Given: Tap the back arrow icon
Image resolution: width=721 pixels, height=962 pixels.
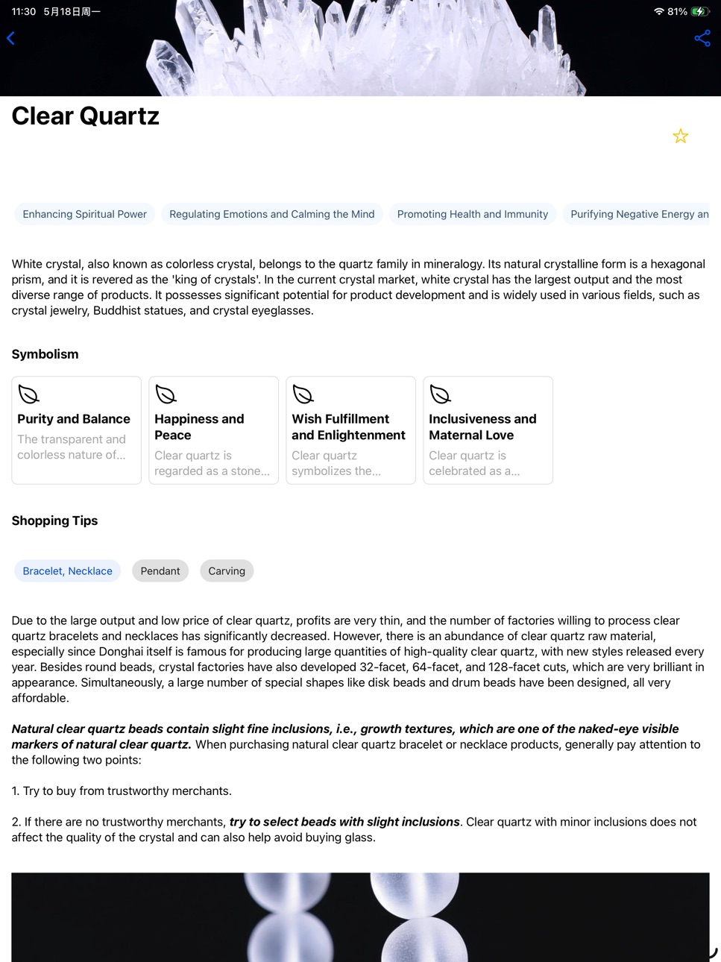Looking at the screenshot, I should pyautogui.click(x=10, y=38).
